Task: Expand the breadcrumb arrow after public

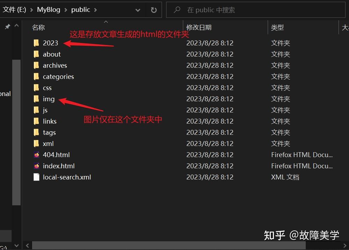Action: 95,10
